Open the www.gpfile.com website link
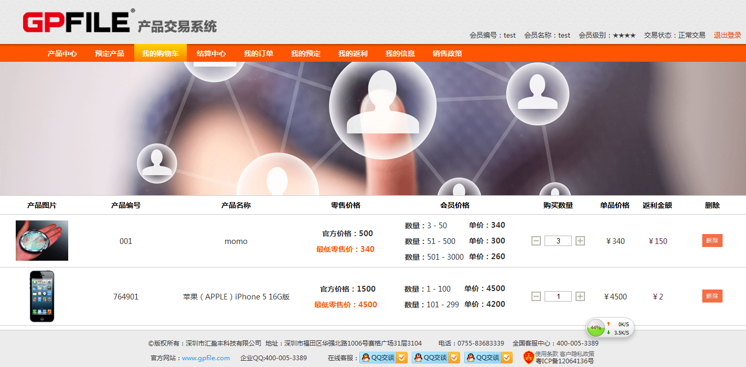Screen dimensions: 746x367 pos(206,358)
